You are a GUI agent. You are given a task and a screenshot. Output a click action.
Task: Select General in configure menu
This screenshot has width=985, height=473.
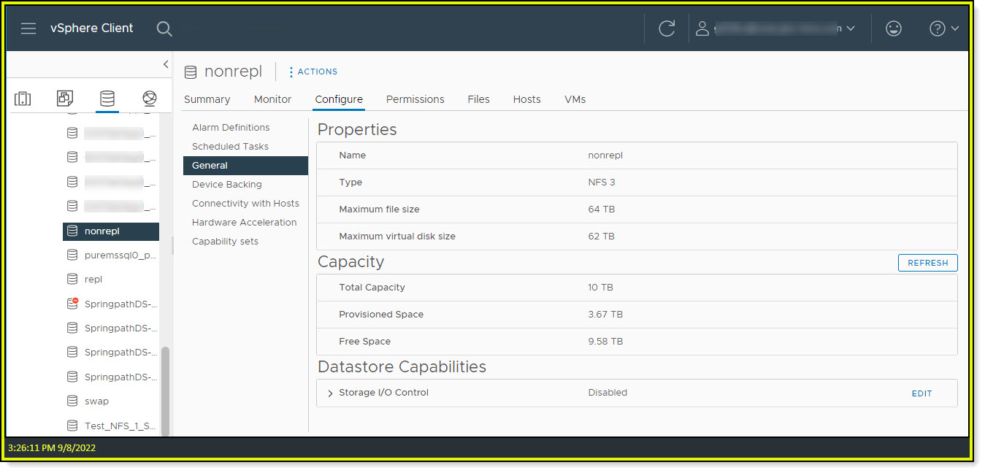coord(245,165)
